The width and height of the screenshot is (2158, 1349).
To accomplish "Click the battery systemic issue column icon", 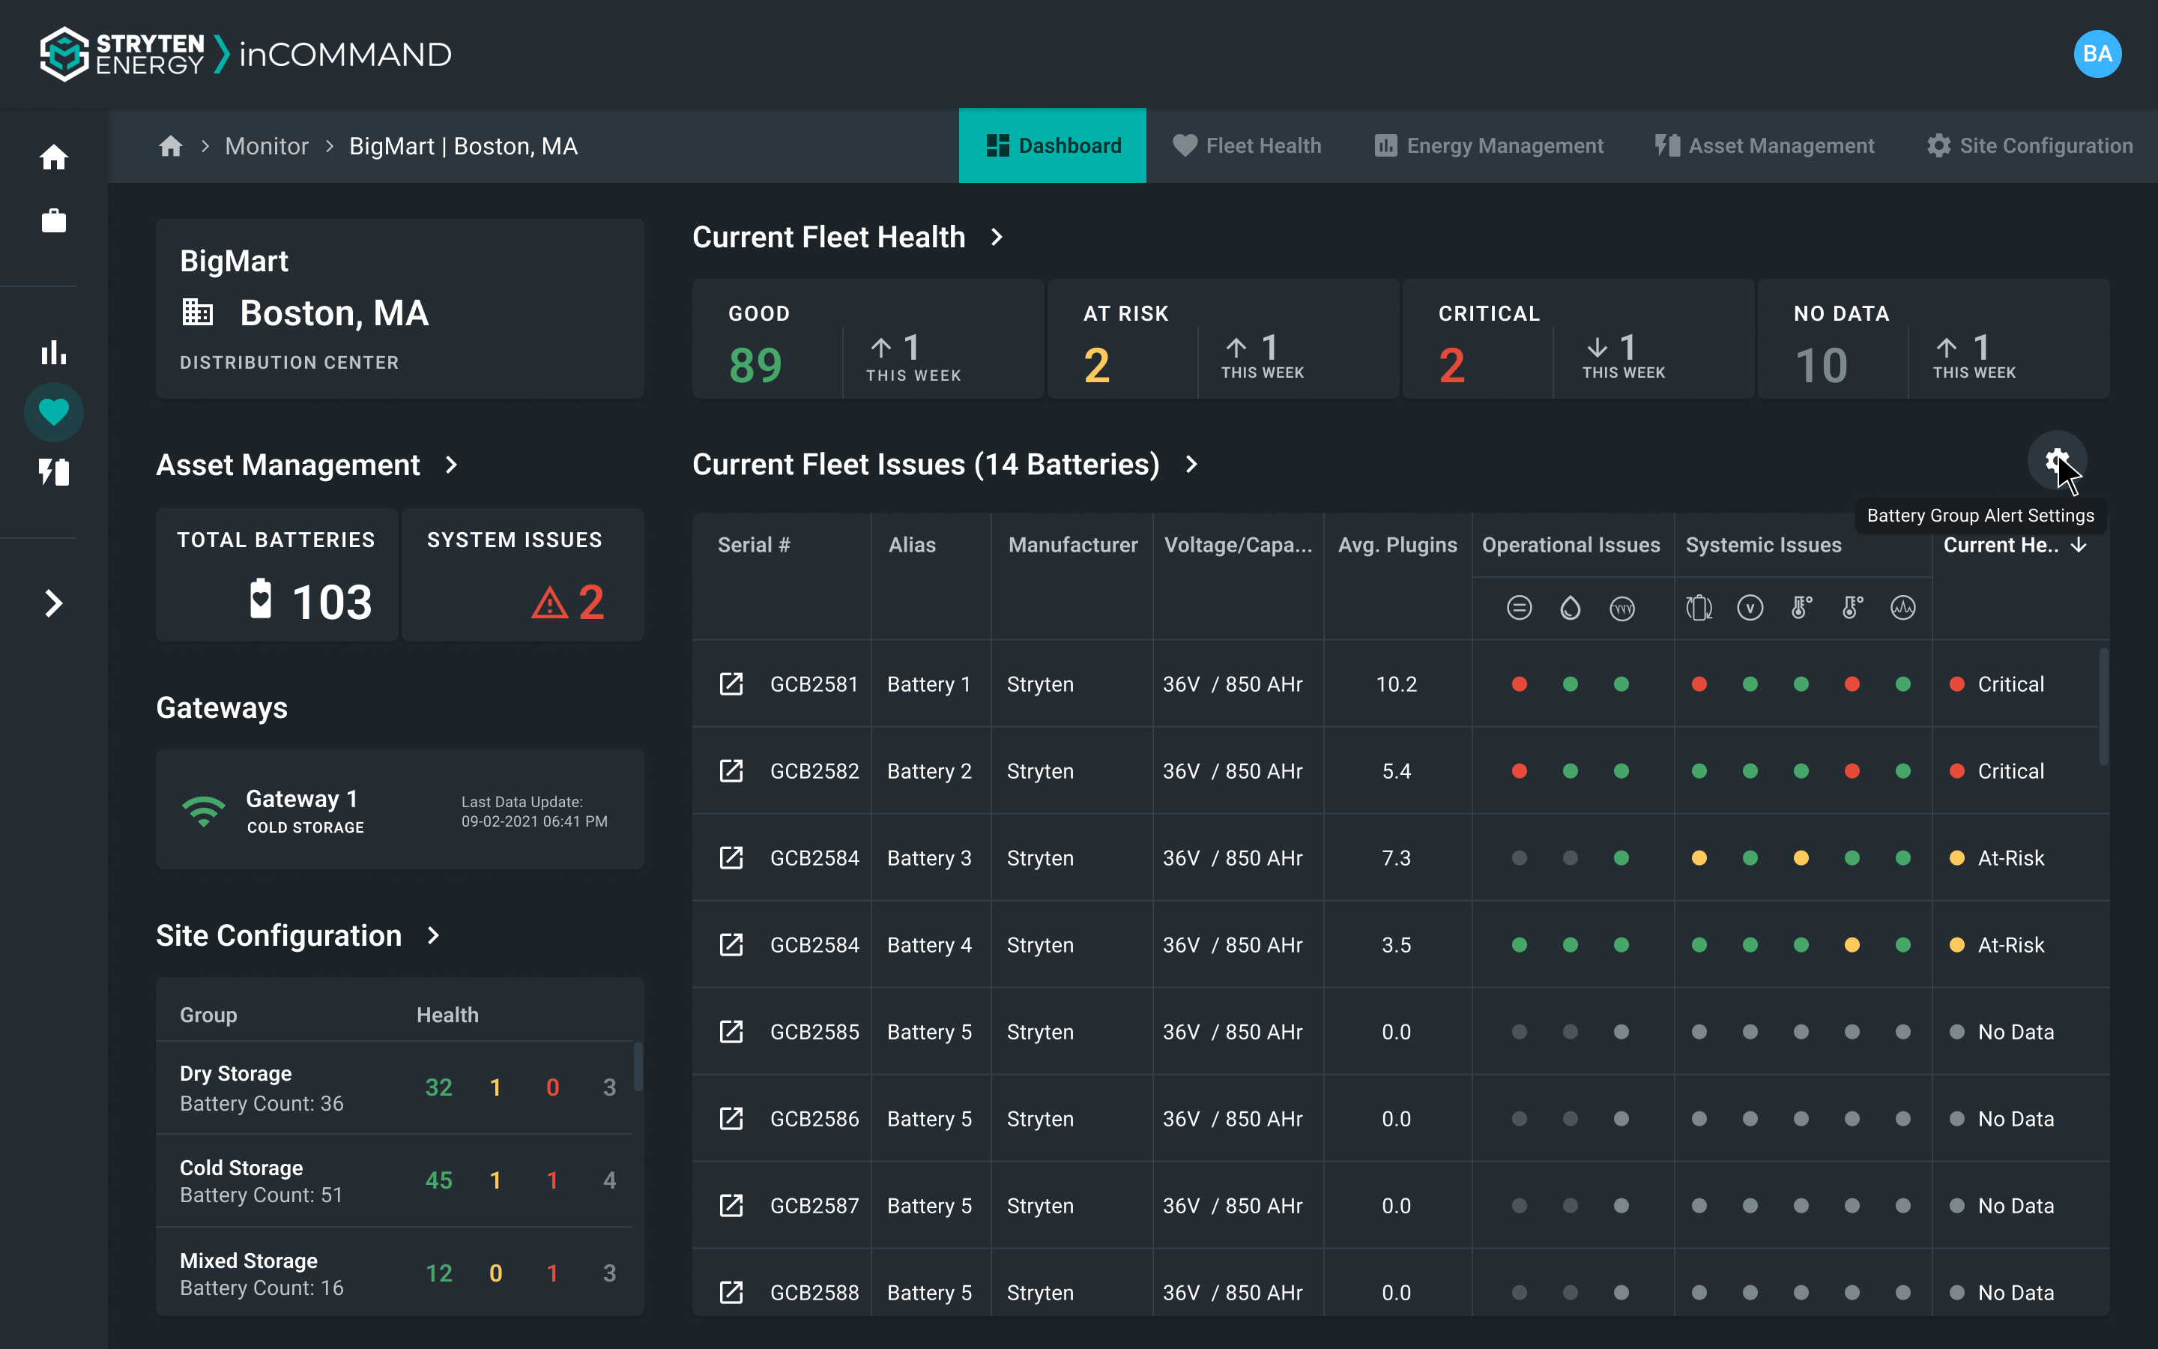I will point(1699,608).
